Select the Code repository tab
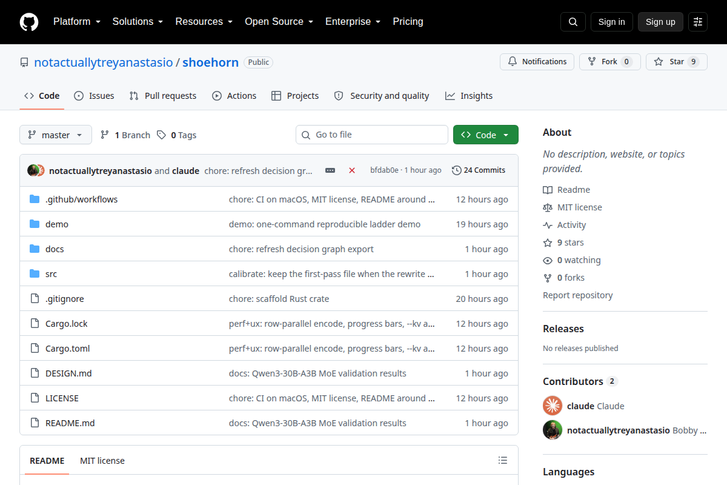The width and height of the screenshot is (727, 485). point(42,96)
